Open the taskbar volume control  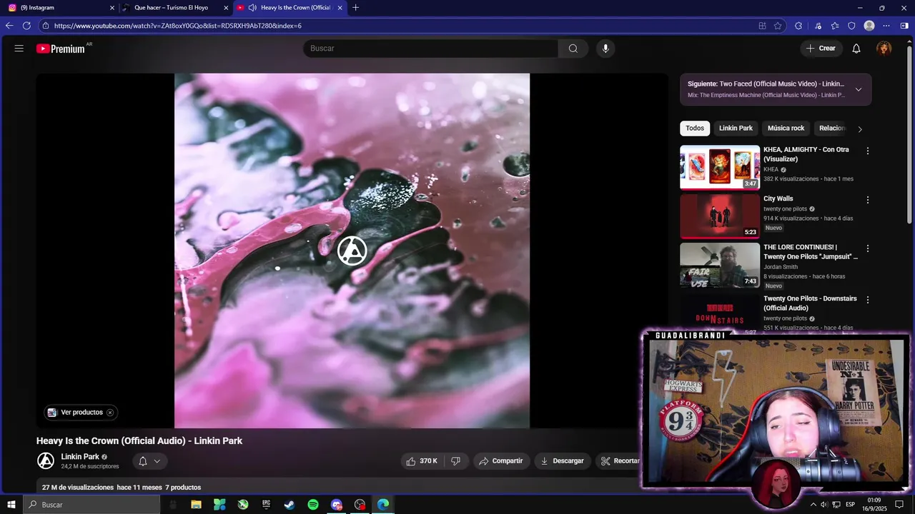click(x=824, y=505)
